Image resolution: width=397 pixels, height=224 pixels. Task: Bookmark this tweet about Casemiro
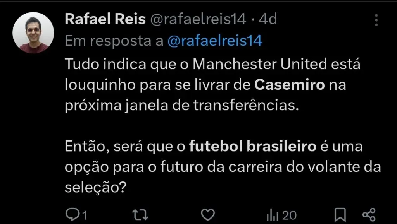pos(340,214)
